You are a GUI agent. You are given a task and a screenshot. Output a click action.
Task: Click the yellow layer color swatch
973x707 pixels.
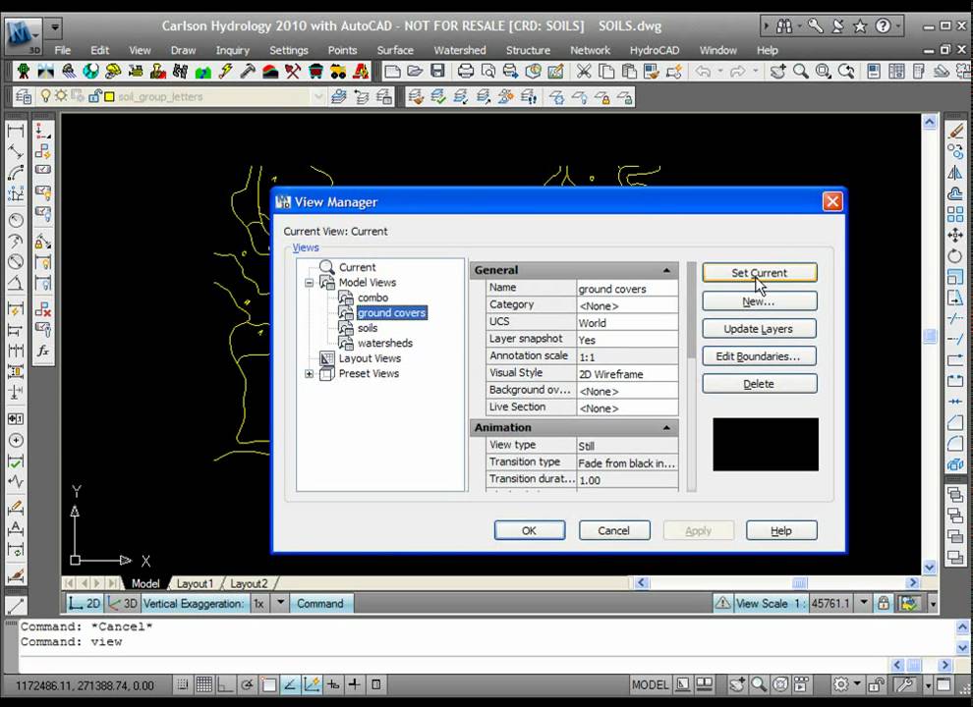point(109,97)
